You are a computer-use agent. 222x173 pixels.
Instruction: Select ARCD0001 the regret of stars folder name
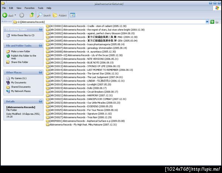pos(97,30)
